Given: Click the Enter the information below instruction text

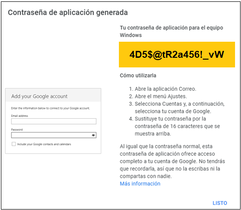Looking at the screenshot, I should click(x=50, y=108).
